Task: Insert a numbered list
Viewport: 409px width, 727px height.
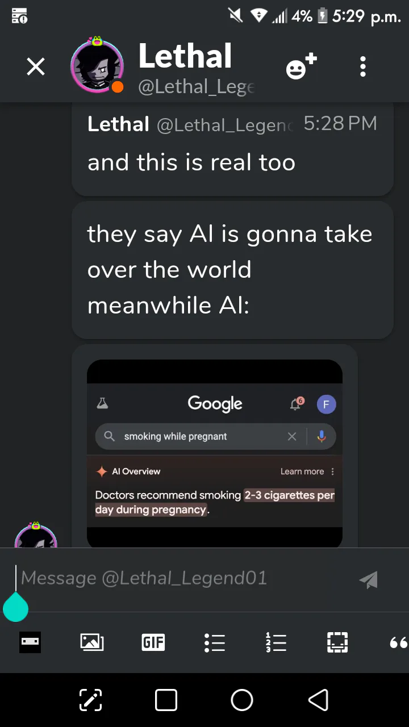Action: coord(276,642)
